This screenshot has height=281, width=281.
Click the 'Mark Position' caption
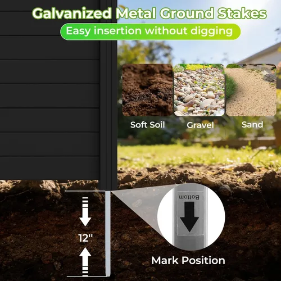188,260
